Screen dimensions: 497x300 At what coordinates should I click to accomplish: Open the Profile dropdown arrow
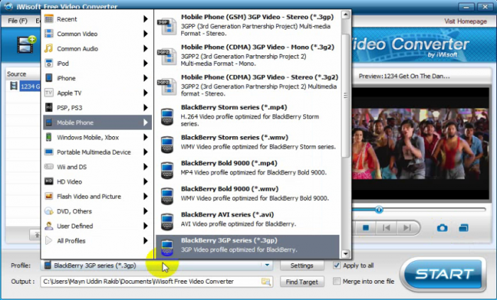click(267, 265)
